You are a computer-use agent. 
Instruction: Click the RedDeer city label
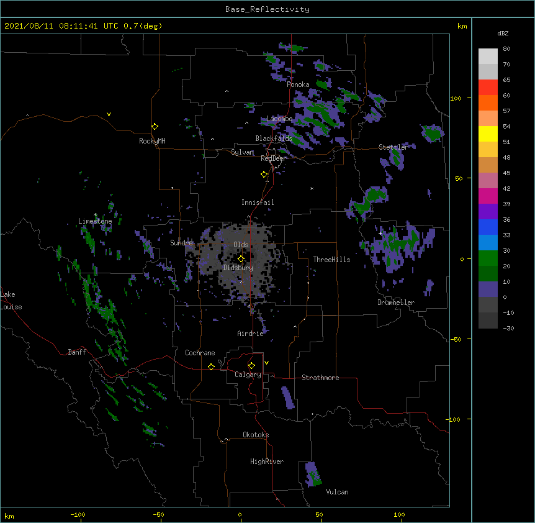click(x=273, y=158)
